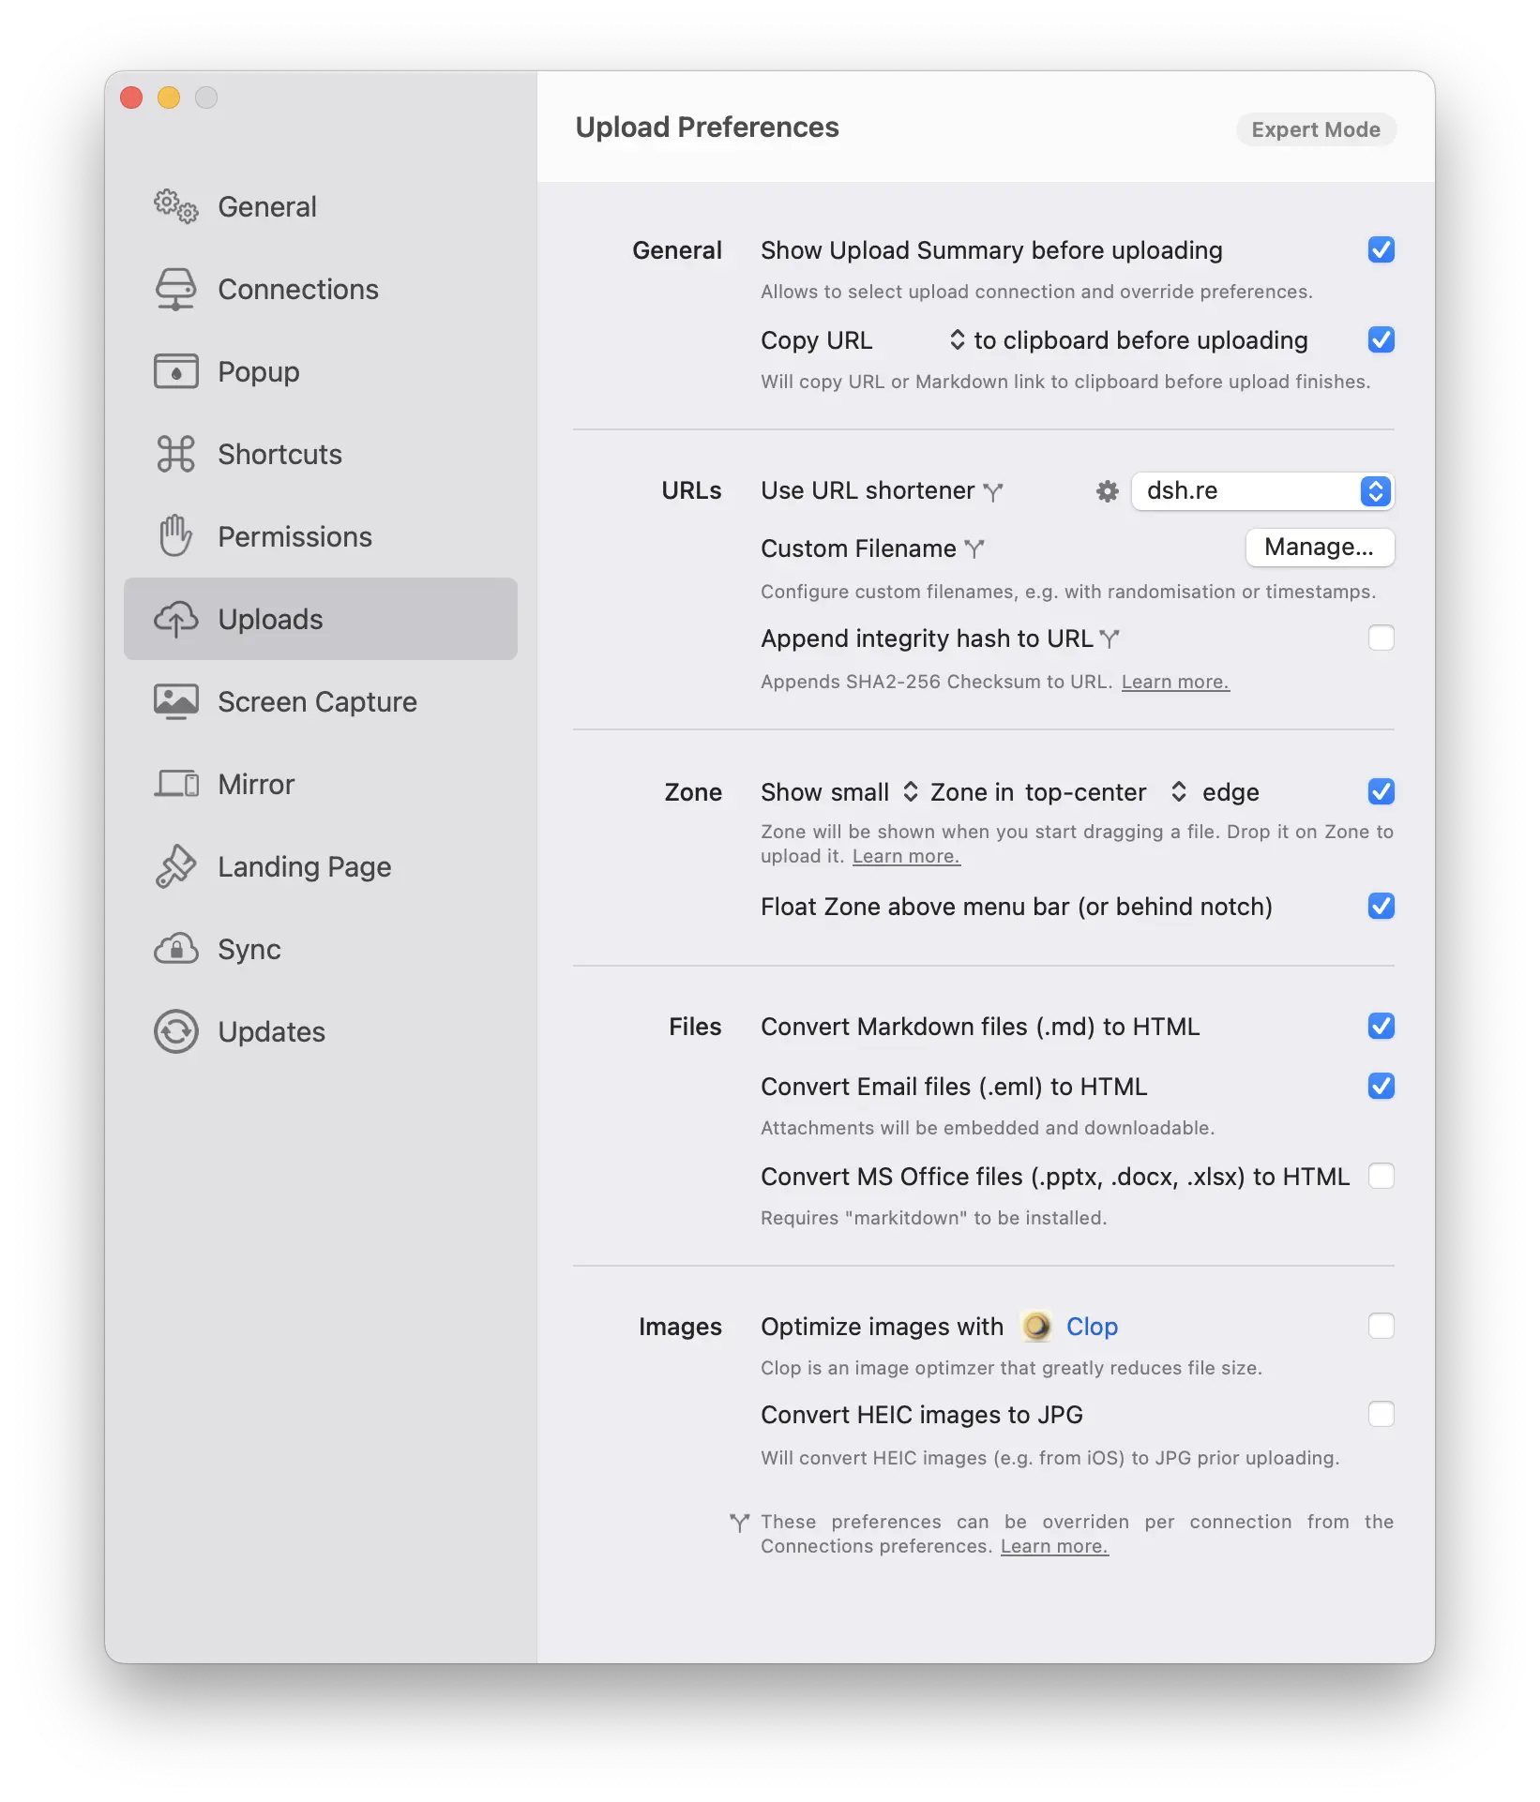1540x1802 pixels.
Task: Change the Copy URL popup selector
Action: coord(956,340)
